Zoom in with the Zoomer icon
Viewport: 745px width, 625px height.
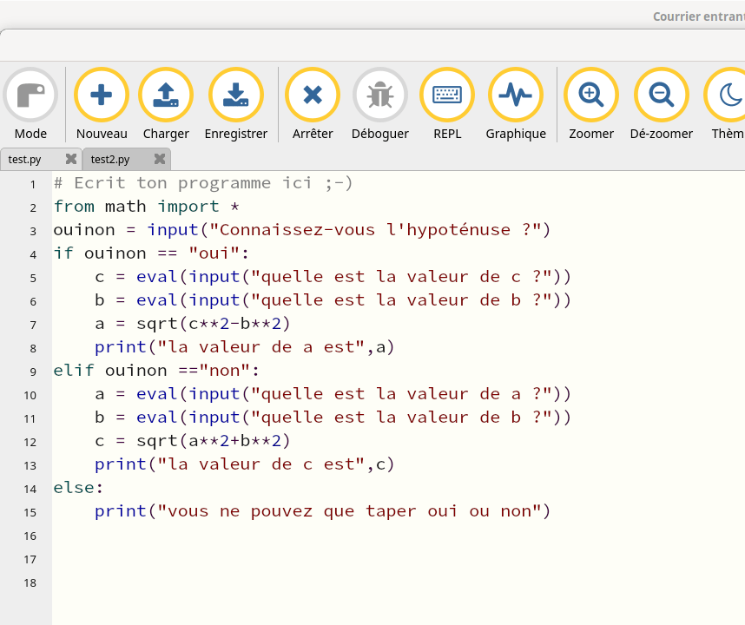click(x=591, y=95)
